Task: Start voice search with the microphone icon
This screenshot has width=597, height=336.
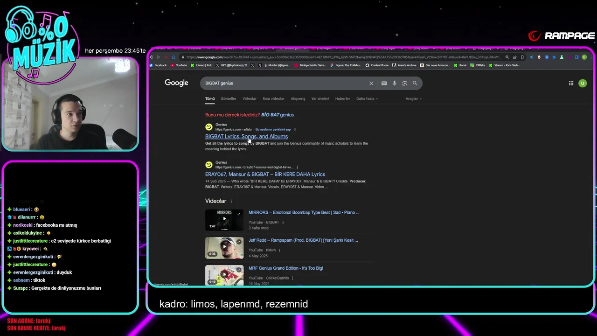Action: [394, 83]
